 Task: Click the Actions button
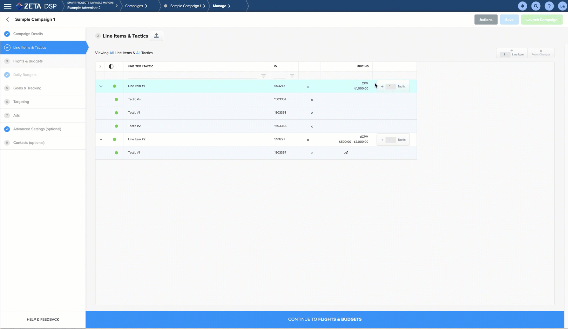(486, 20)
